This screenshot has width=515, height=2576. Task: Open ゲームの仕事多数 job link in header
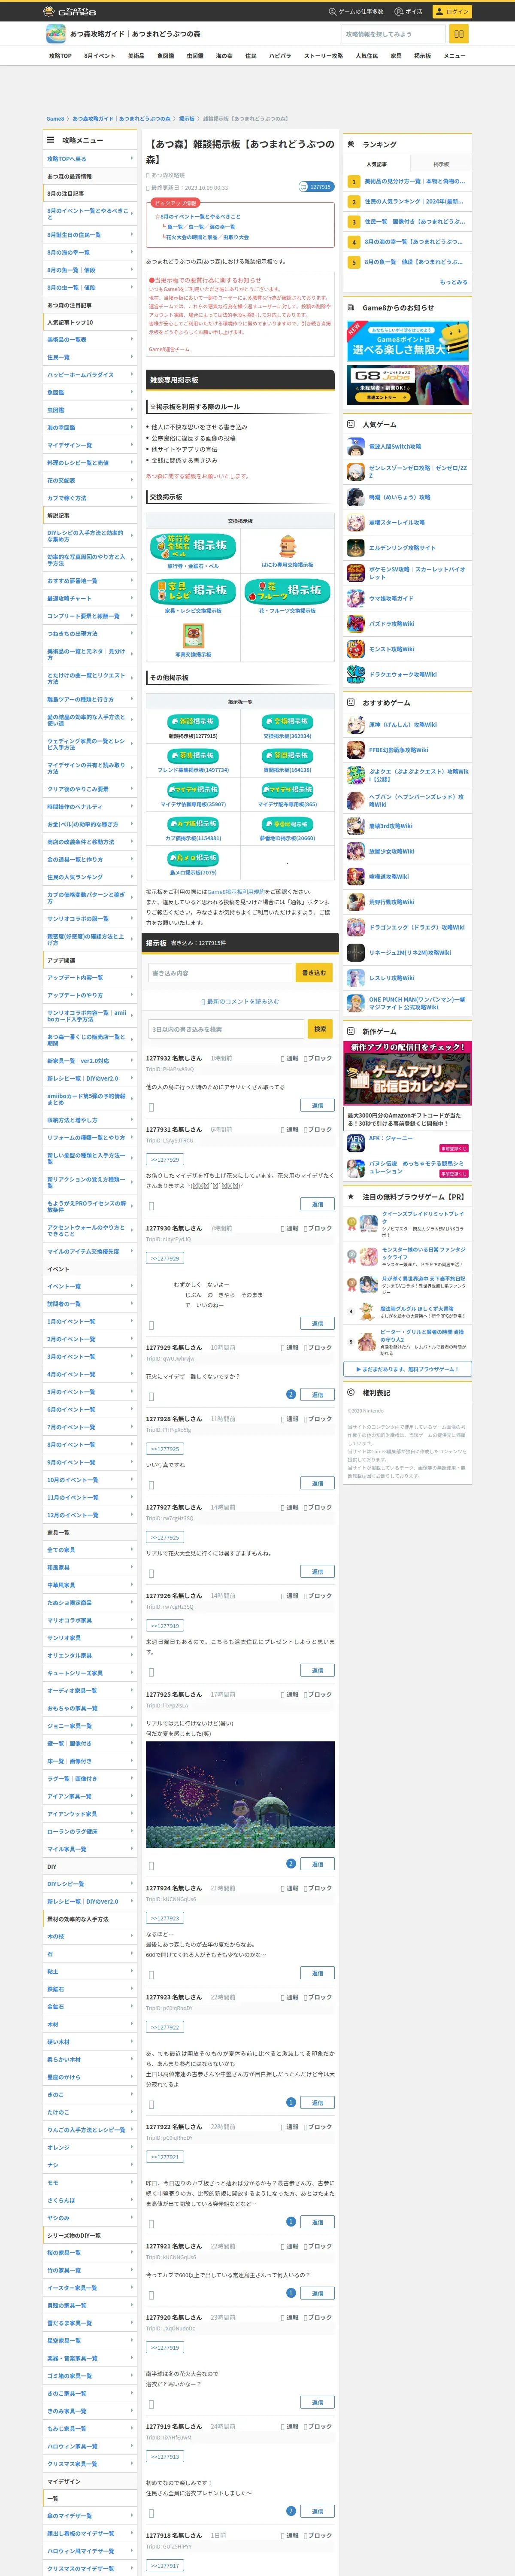point(356,11)
